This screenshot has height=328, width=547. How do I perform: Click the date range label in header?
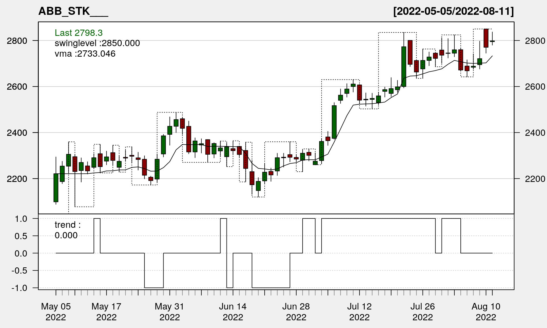click(453, 11)
